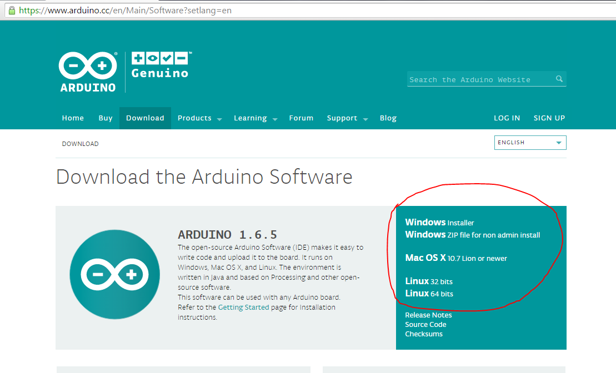Open the Blog menu item
The image size is (616, 373).
(388, 118)
